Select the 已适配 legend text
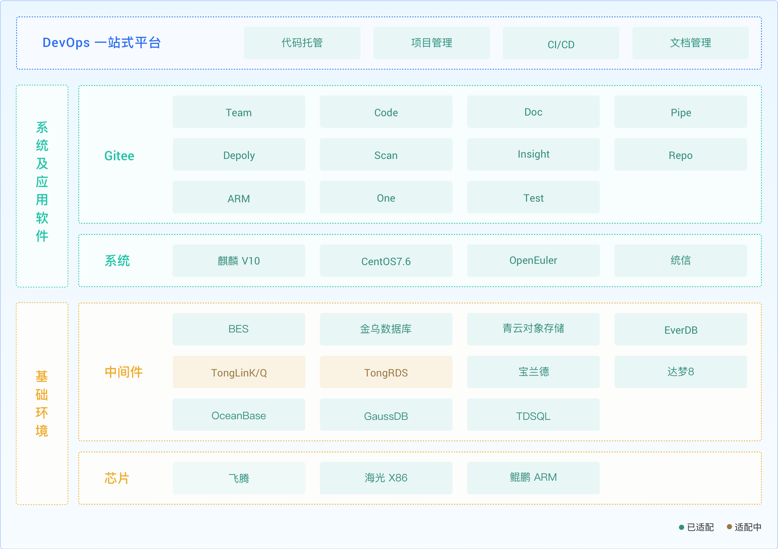 click(x=700, y=527)
